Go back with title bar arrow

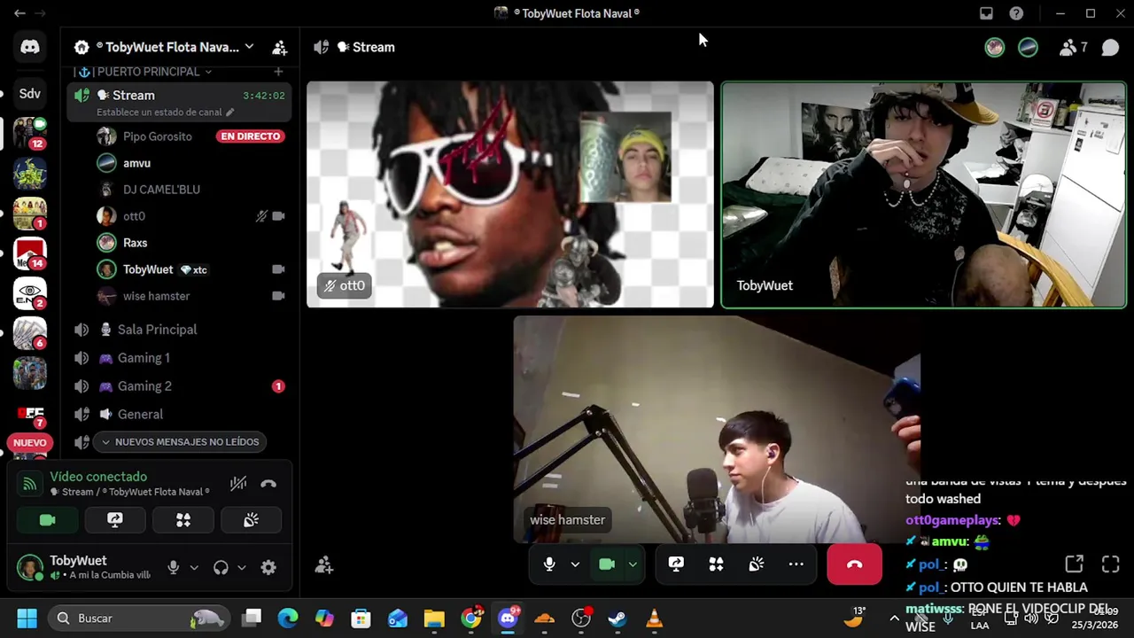19,13
